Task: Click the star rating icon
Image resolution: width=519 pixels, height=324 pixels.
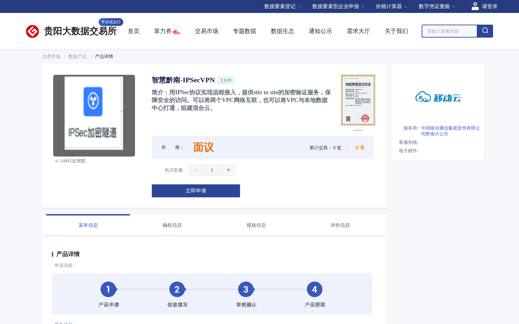Action: pos(357,147)
